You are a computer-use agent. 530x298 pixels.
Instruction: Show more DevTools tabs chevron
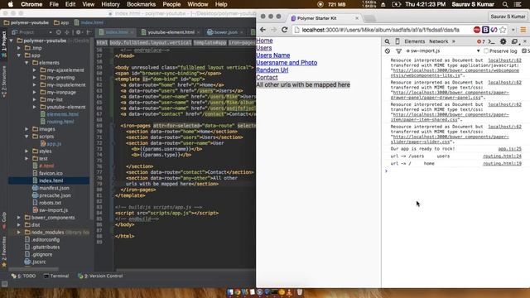pos(454,41)
